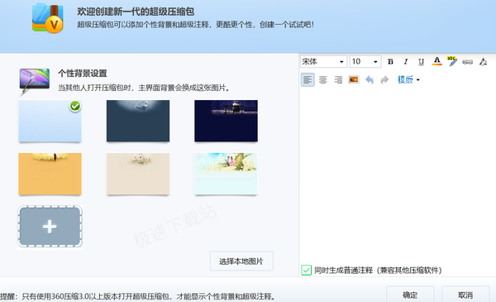Toggle bold formatting in comment editor

pos(390,61)
